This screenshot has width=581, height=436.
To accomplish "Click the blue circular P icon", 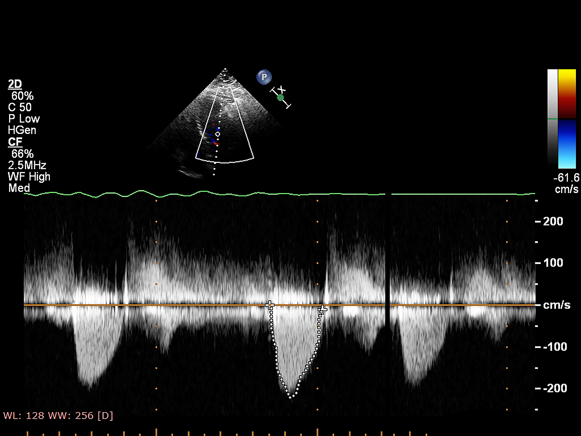I will click(264, 77).
